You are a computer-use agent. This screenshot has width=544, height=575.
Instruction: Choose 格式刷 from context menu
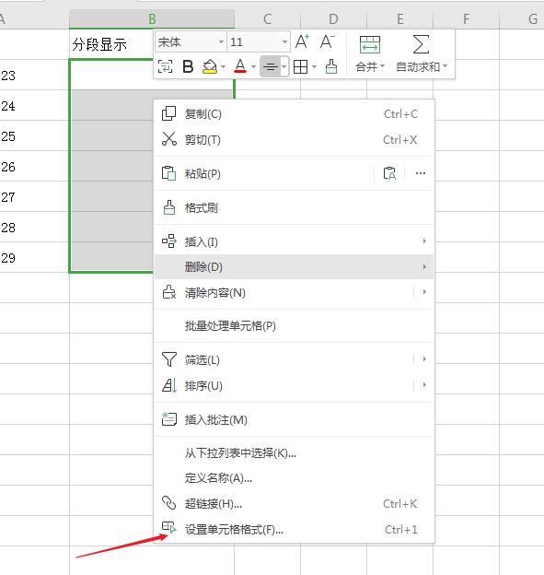pyautogui.click(x=295, y=208)
